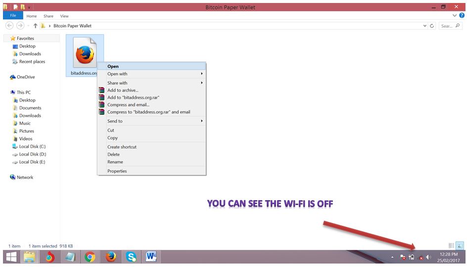Click the Up one level arrow
Screen dimensions: 467x267
pyautogui.click(x=36, y=26)
